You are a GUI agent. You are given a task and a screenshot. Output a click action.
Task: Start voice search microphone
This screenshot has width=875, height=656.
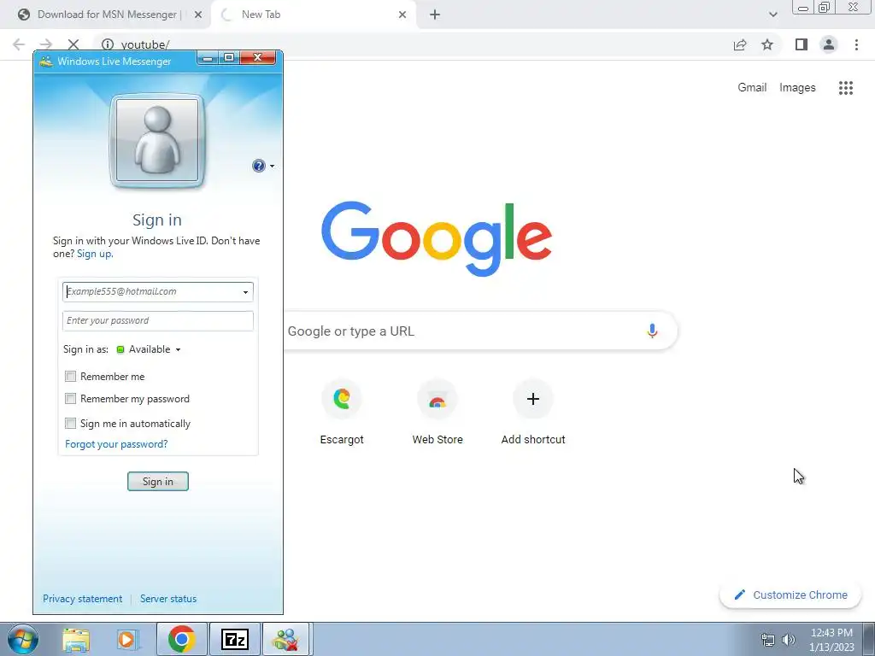point(651,331)
